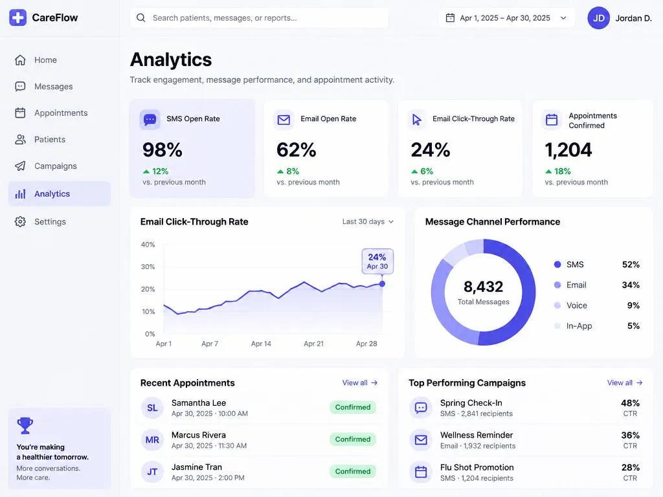Click the JD user avatar
The image size is (663, 497).
(x=598, y=17)
